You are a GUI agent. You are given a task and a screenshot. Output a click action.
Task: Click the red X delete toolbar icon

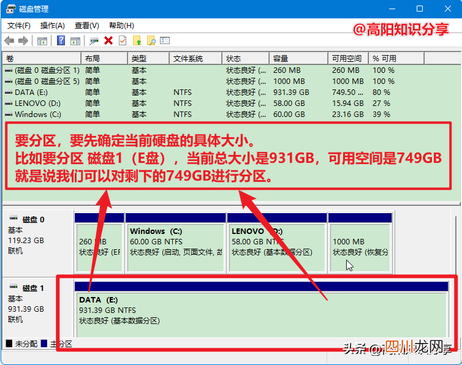(108, 40)
